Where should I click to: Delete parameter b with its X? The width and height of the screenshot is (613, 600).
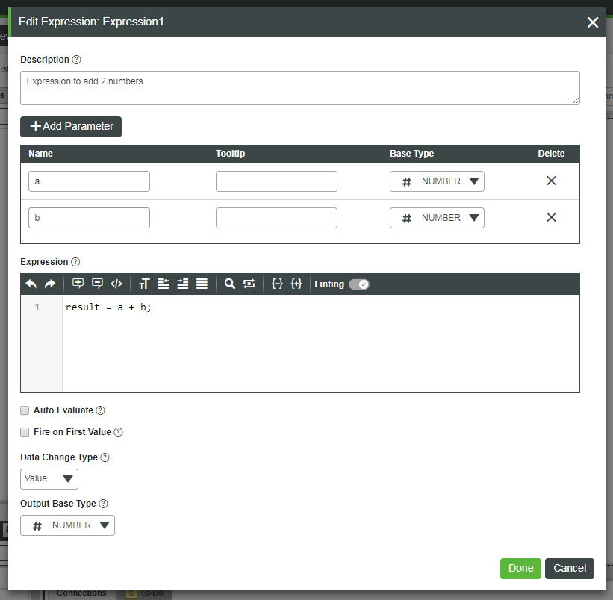(551, 217)
